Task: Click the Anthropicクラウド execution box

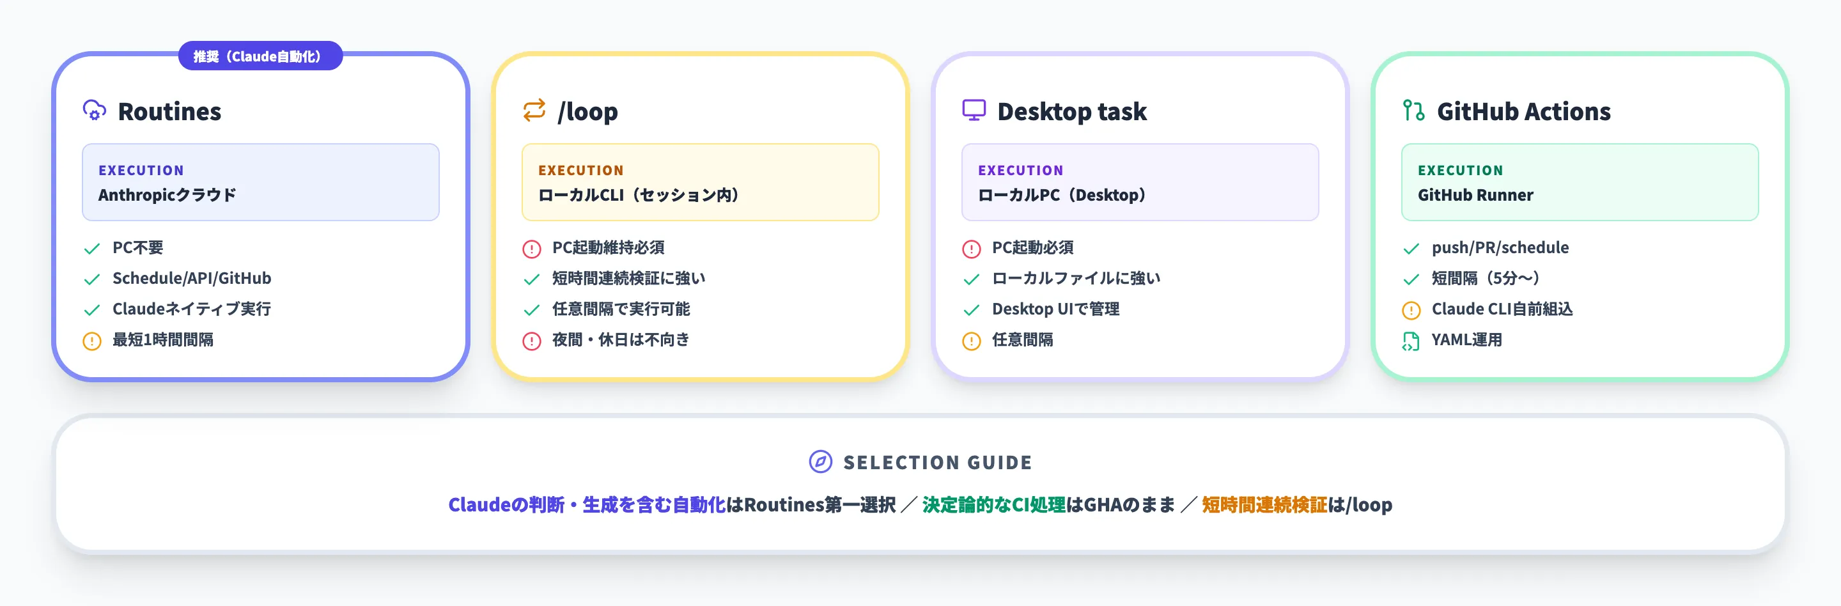Action: [x=261, y=182]
